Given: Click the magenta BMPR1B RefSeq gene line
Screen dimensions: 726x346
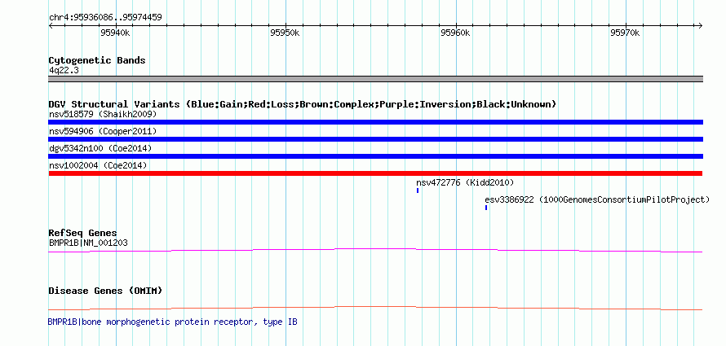Looking at the screenshot, I should (375, 251).
